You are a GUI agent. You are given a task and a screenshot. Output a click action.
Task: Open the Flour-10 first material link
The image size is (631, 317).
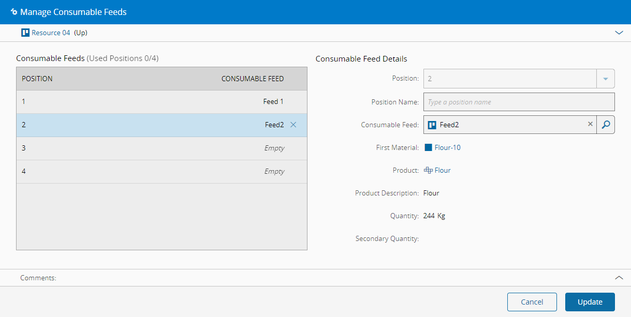click(x=447, y=147)
